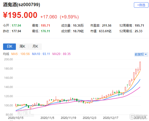Select the MA10 : 93.11 indicator label
The width and height of the screenshot is (149, 121).
41,54
